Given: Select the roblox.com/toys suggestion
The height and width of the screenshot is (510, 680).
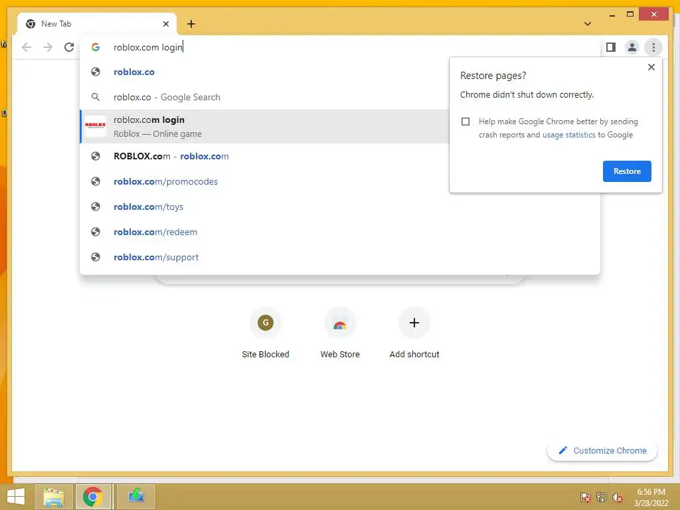Looking at the screenshot, I should click(340, 207).
